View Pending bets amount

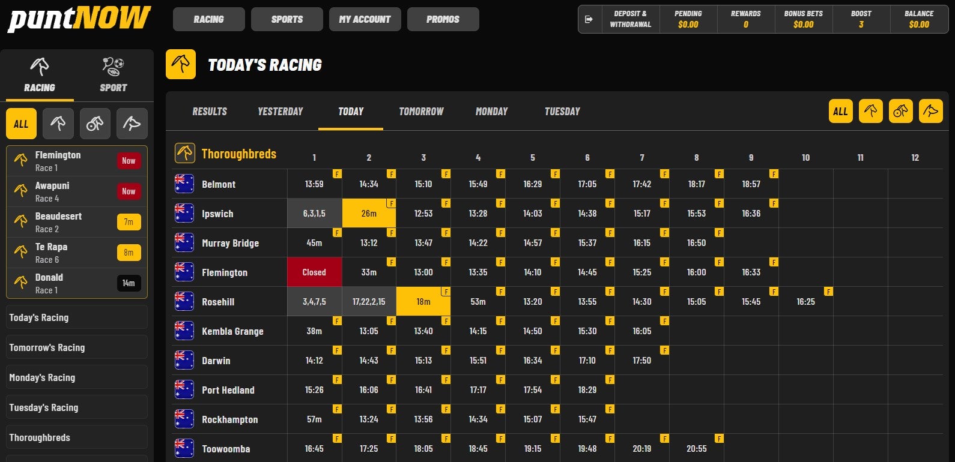click(688, 19)
